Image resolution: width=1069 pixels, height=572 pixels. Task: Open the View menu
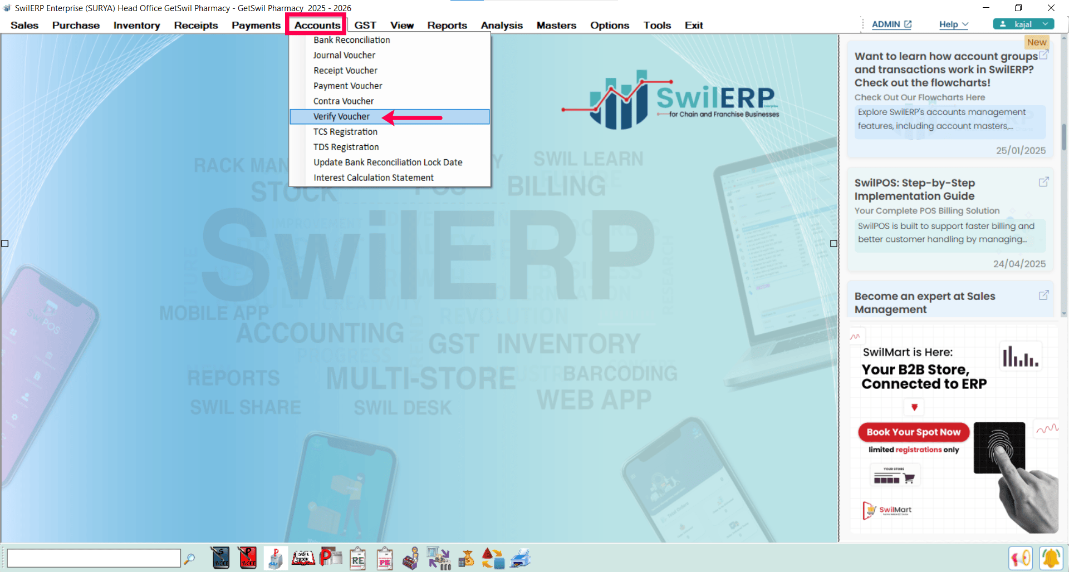click(x=402, y=26)
